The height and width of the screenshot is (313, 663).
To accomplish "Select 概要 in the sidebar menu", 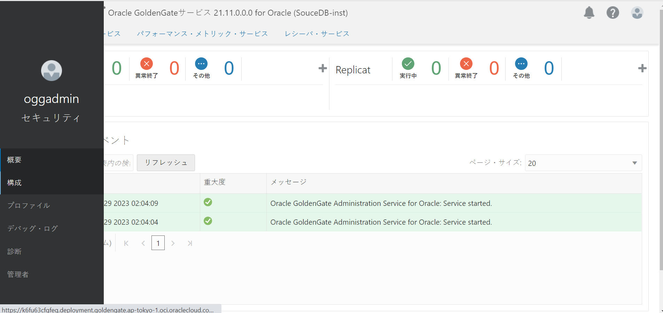I will (52, 160).
